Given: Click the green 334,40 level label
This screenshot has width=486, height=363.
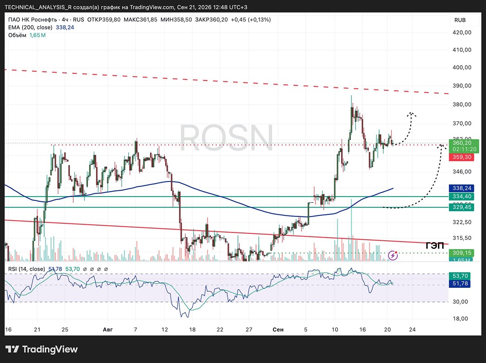Looking at the screenshot, I should [x=462, y=197].
